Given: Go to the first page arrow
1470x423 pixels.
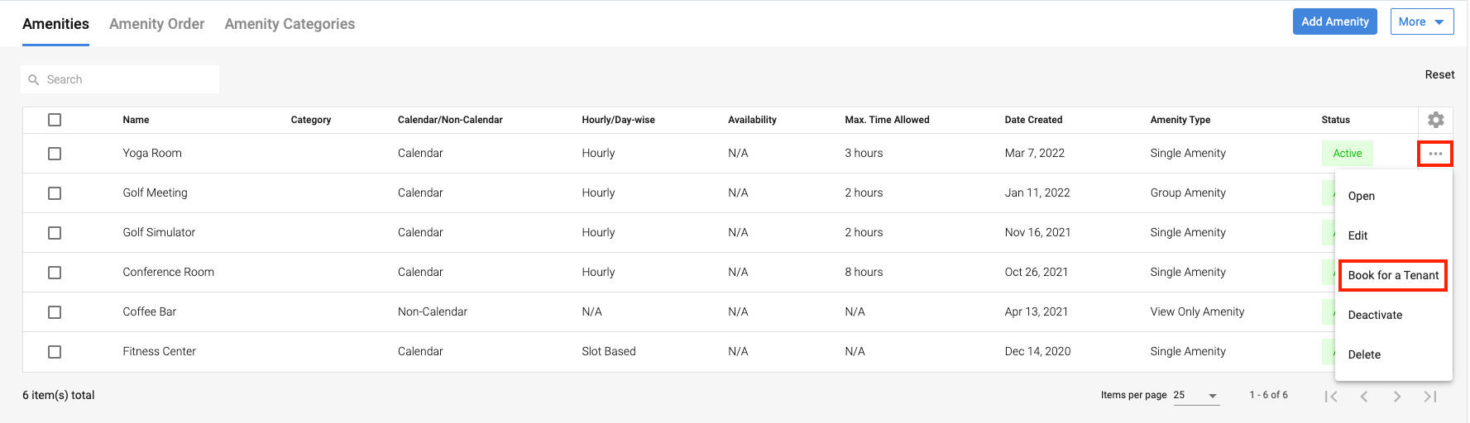Looking at the screenshot, I should 1330,397.
